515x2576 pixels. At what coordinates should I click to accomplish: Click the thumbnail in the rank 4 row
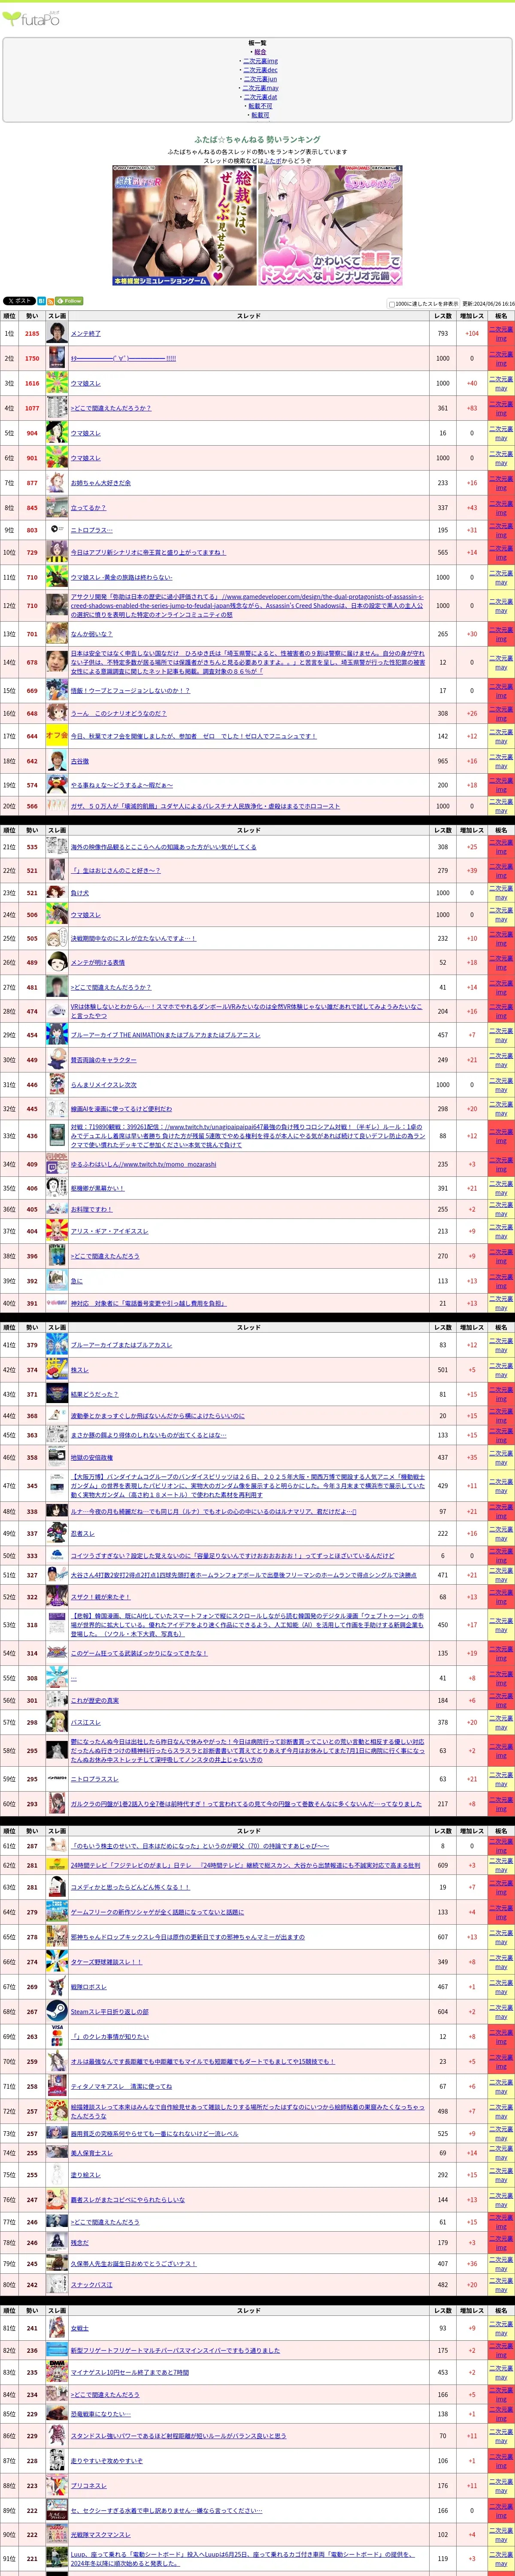click(57, 408)
